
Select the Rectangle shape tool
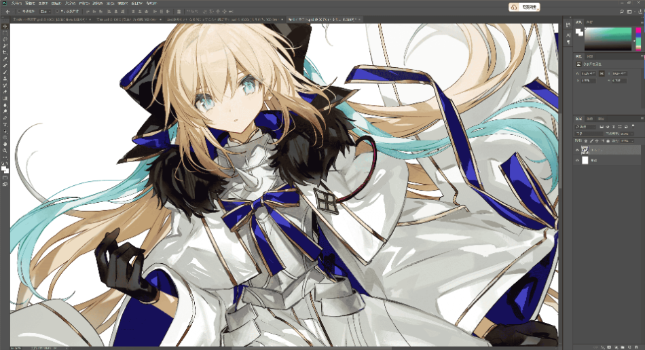pyautogui.click(x=5, y=138)
